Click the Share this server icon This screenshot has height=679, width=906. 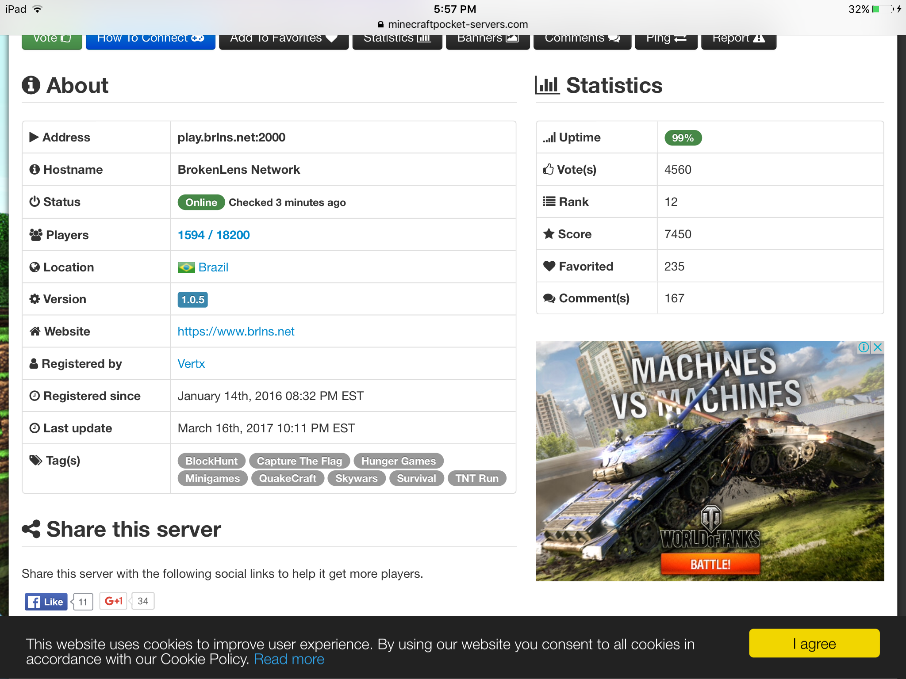click(31, 529)
